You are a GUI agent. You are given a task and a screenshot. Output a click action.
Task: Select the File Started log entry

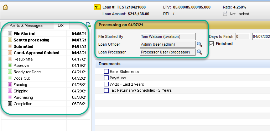[x=46, y=34]
